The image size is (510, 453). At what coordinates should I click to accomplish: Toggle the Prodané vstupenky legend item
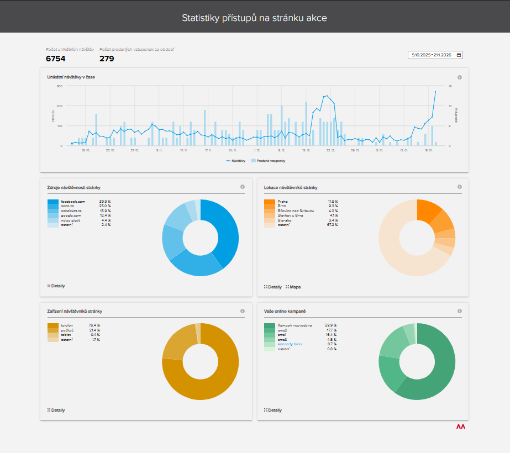click(x=269, y=161)
